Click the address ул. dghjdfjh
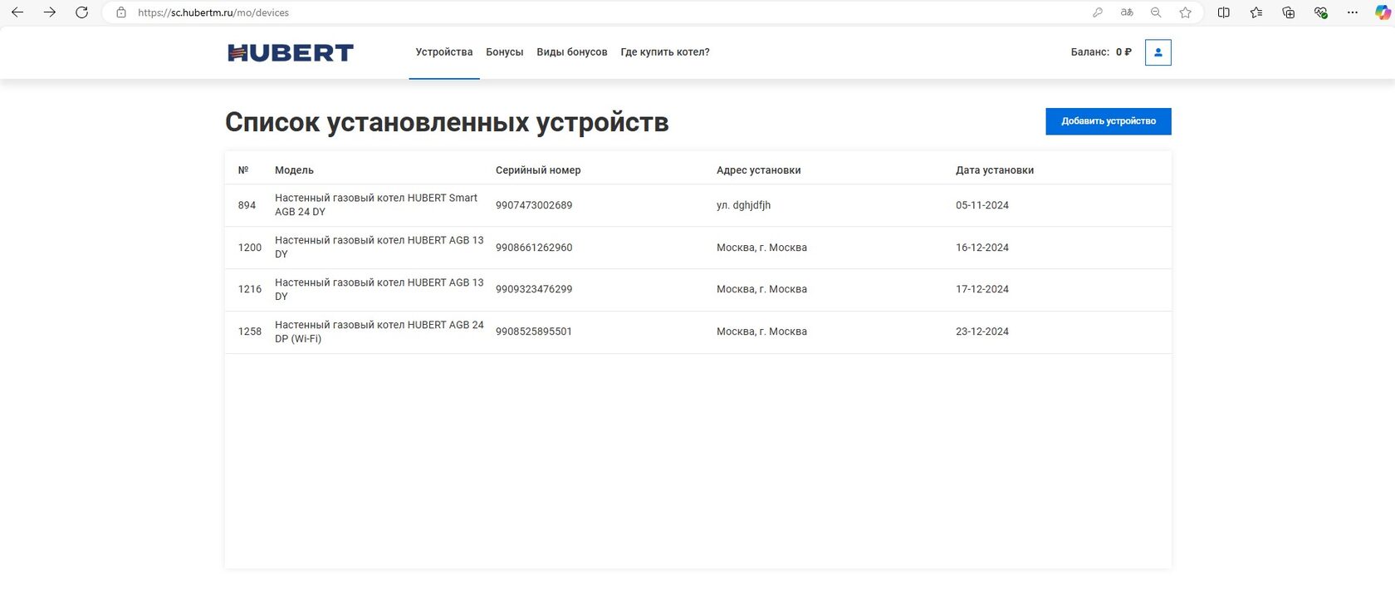 [x=743, y=205]
